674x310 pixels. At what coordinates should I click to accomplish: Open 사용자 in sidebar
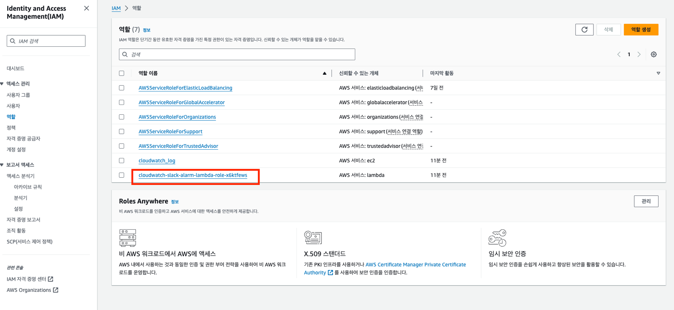pos(13,106)
